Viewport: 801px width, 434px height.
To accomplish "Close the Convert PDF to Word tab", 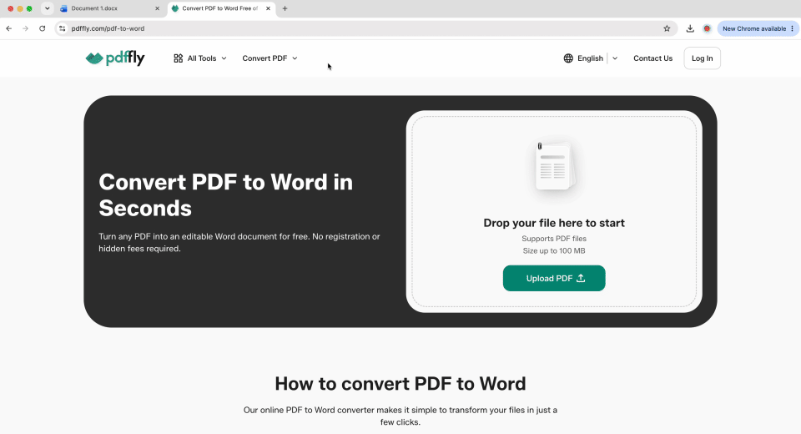I will coord(268,8).
